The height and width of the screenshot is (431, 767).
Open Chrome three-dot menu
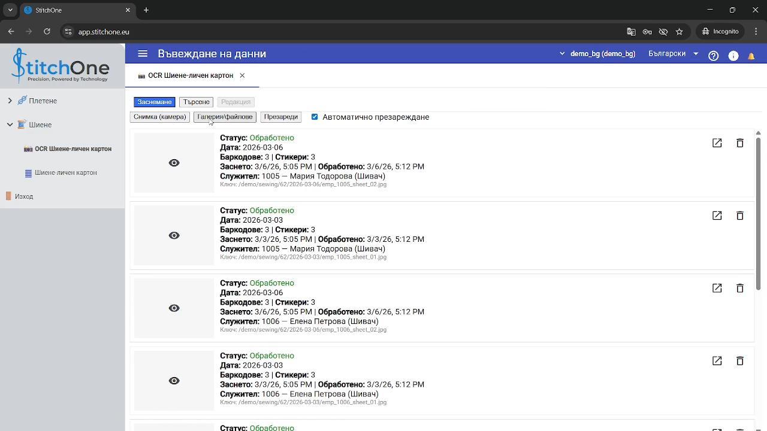[x=755, y=32]
